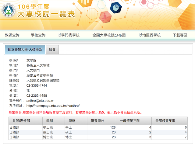Sort by 學位 column header
195x146 pixels.
click(x=76, y=121)
